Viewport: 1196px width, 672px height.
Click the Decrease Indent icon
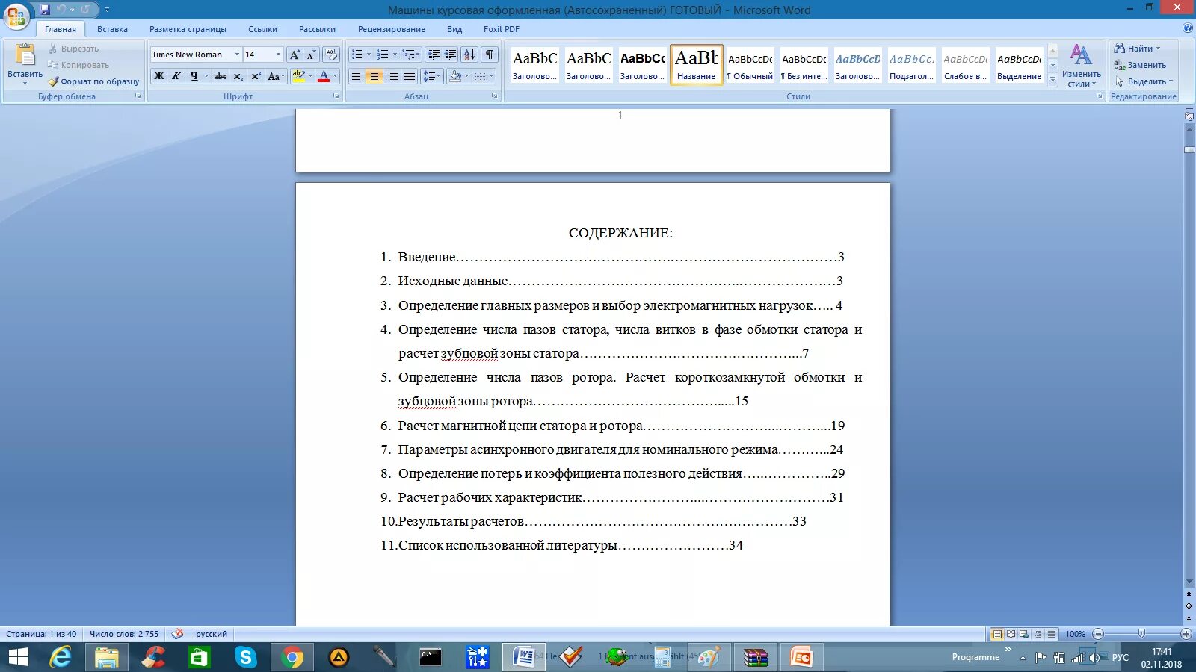[x=434, y=55]
